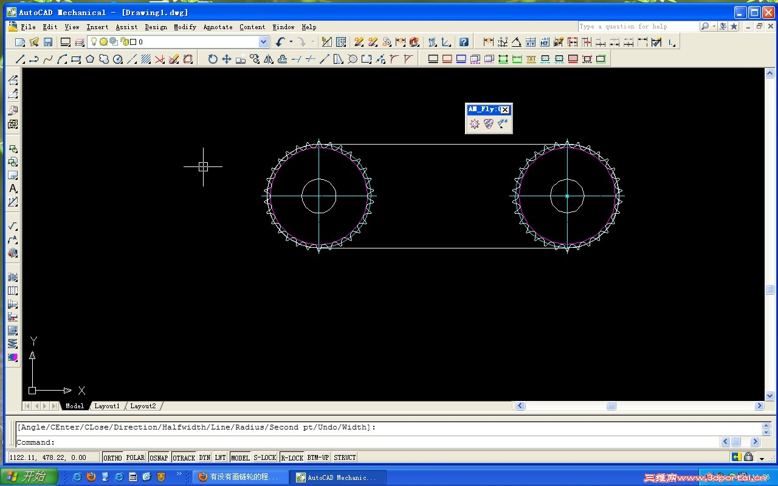Click the STRUCT button in the status bar
The height and width of the screenshot is (486, 778).
point(345,457)
